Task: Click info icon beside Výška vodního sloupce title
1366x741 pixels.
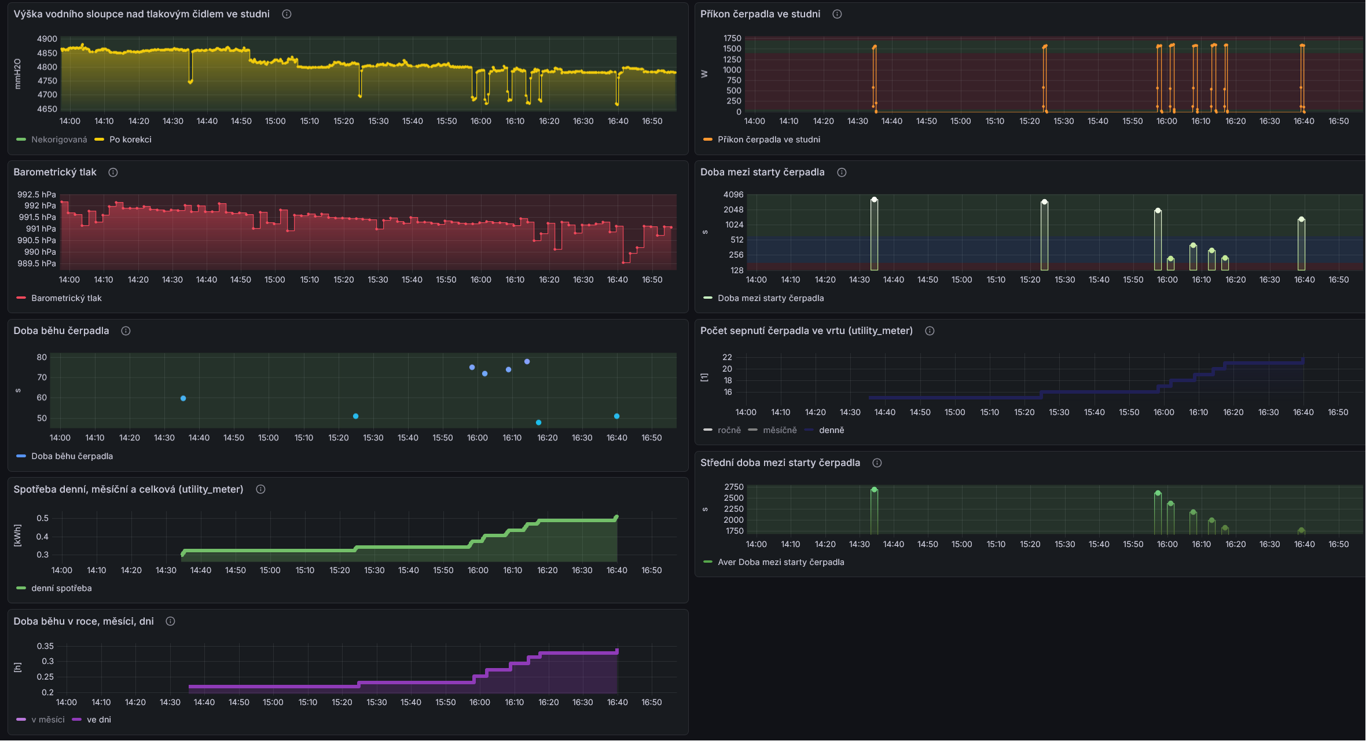Action: click(x=287, y=14)
